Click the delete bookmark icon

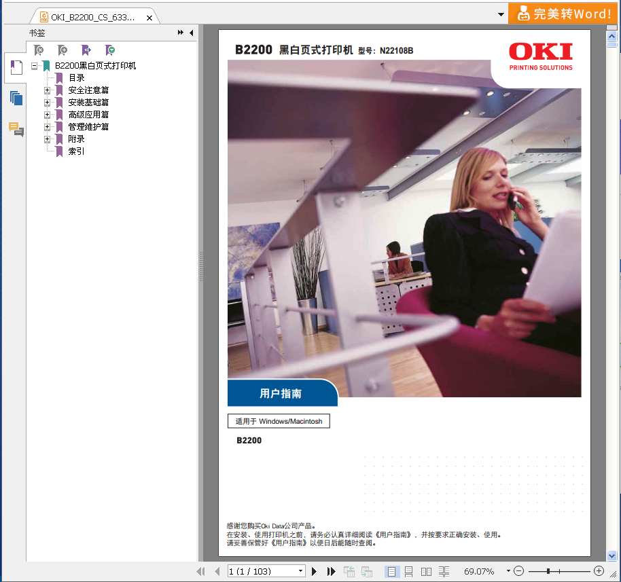(x=39, y=50)
